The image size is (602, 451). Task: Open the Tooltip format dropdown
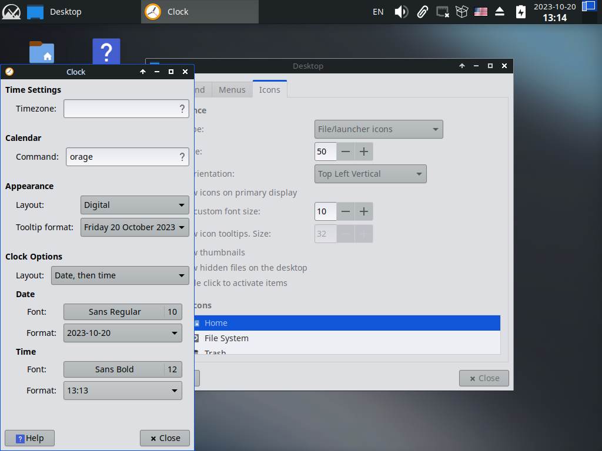(x=135, y=227)
